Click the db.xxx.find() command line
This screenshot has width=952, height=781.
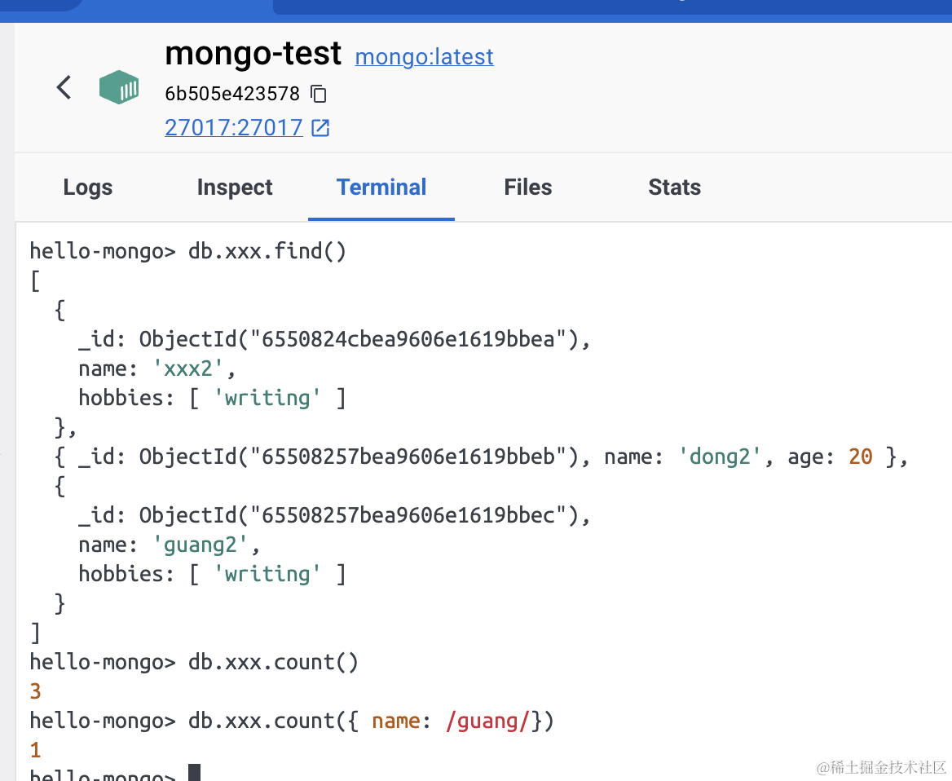[267, 251]
